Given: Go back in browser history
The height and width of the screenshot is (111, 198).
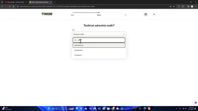Looking at the screenshot, I should tap(2, 6).
